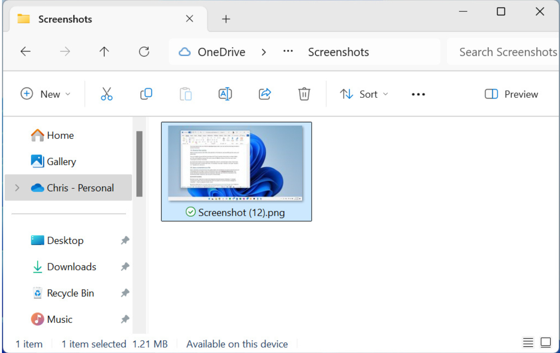Select the Cut tool in the toolbar
Screen dimensions: 560x353
click(x=106, y=94)
